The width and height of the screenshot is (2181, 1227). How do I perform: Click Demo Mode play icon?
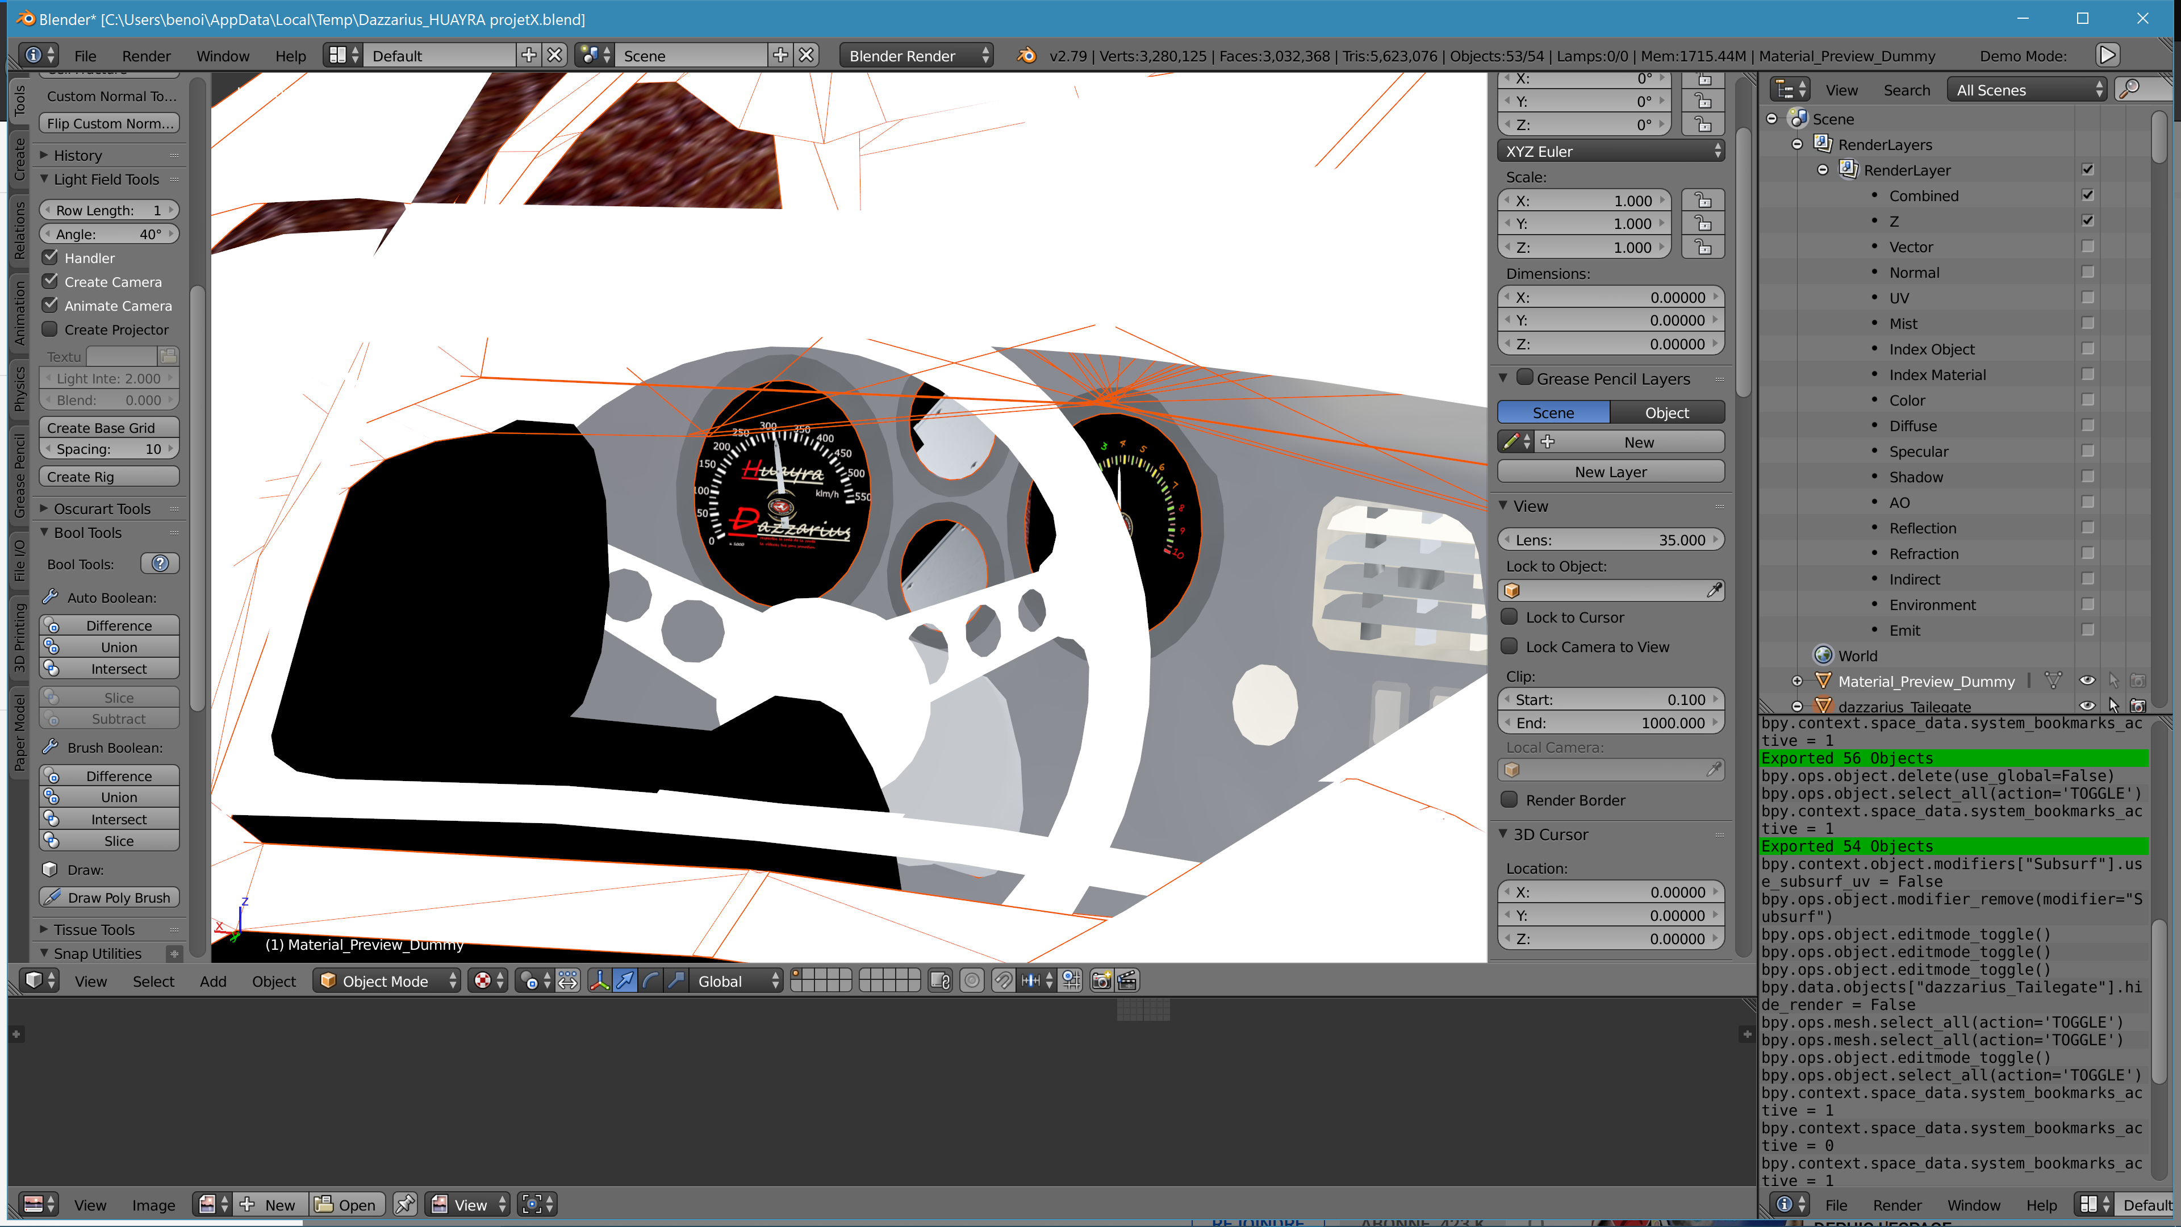tap(2107, 55)
